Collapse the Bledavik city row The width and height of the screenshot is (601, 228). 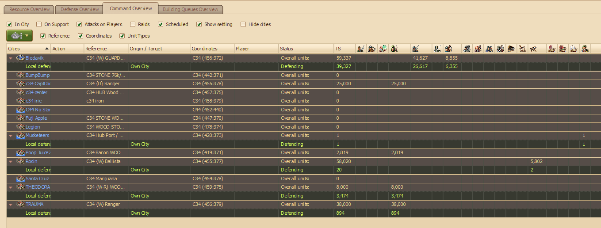tap(11, 58)
